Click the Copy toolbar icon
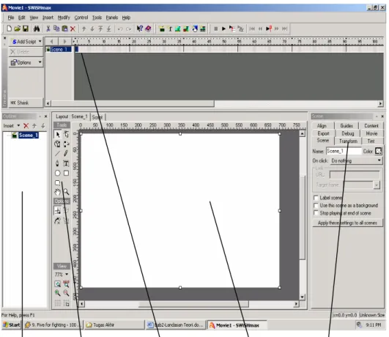The width and height of the screenshot is (389, 337). pyautogui.click(x=56, y=29)
